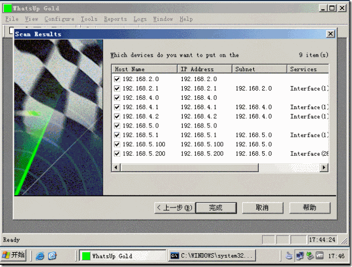Open the Window menu
This screenshot has height=267, width=352.
pos(163,19)
